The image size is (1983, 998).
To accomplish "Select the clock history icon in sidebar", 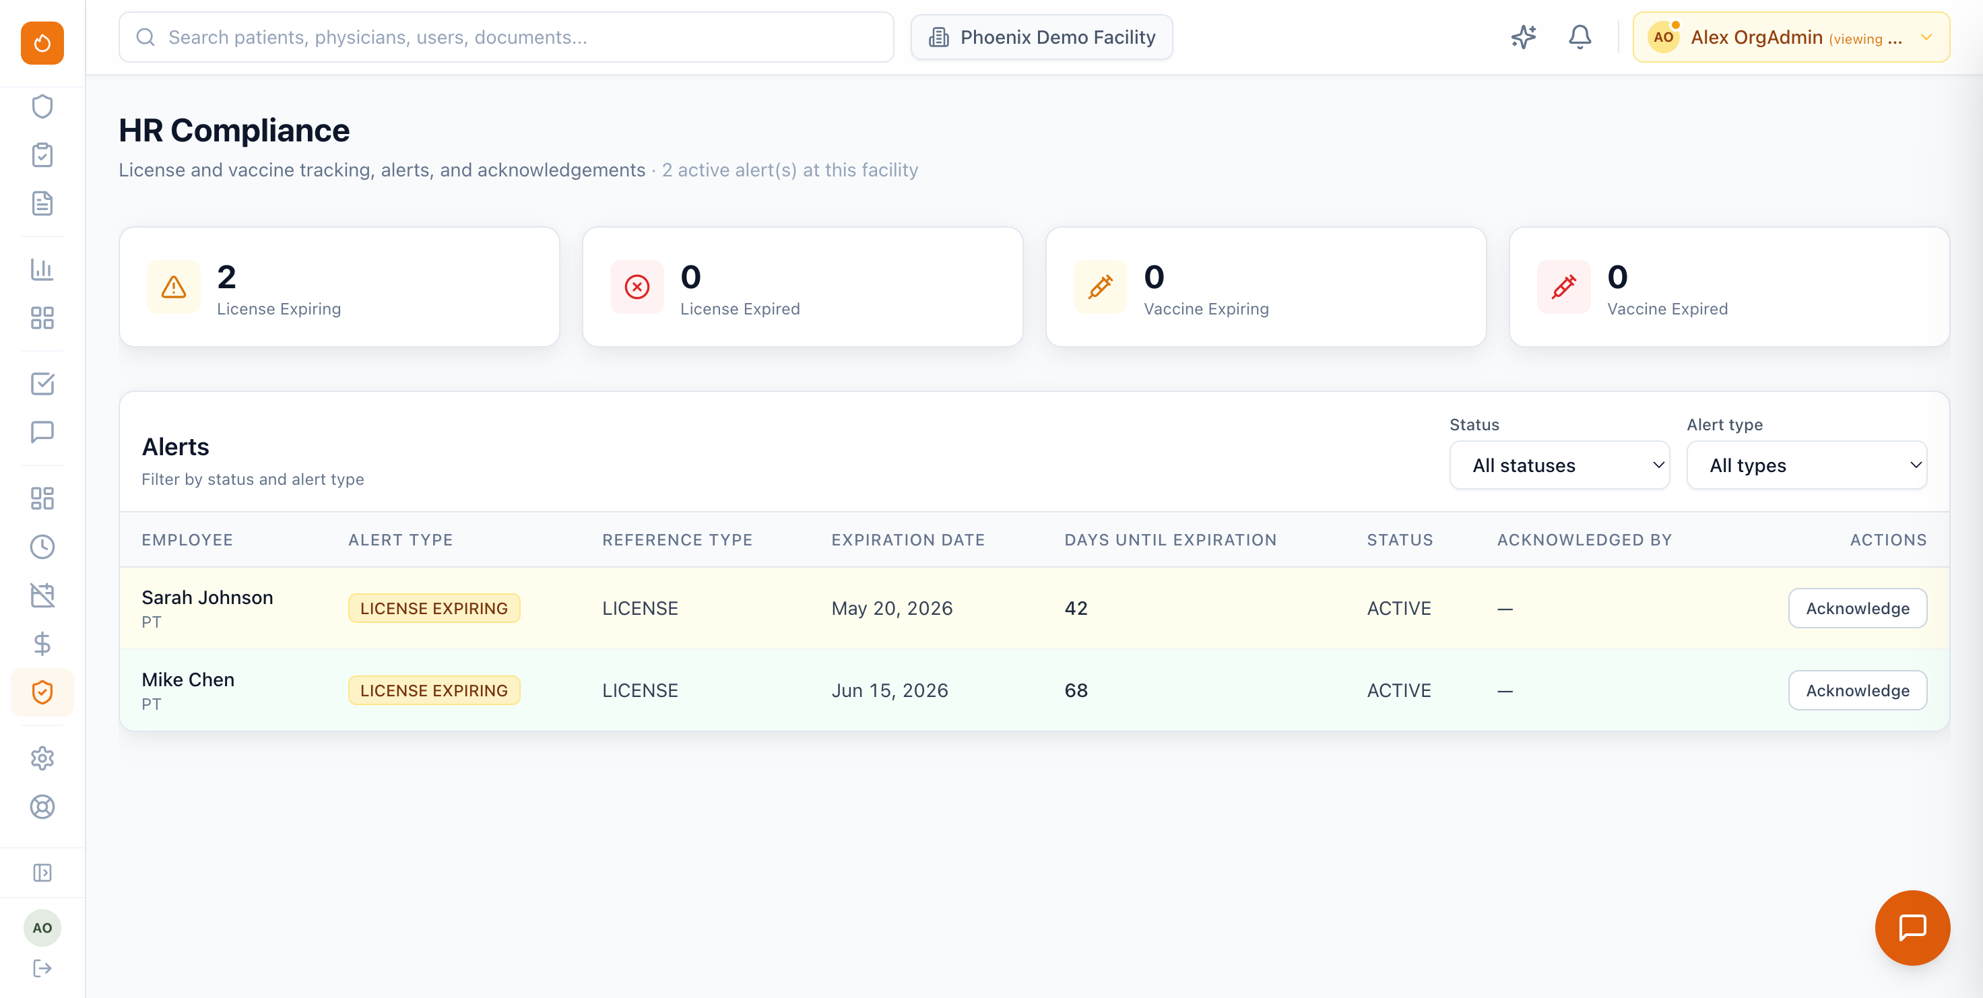I will (42, 547).
